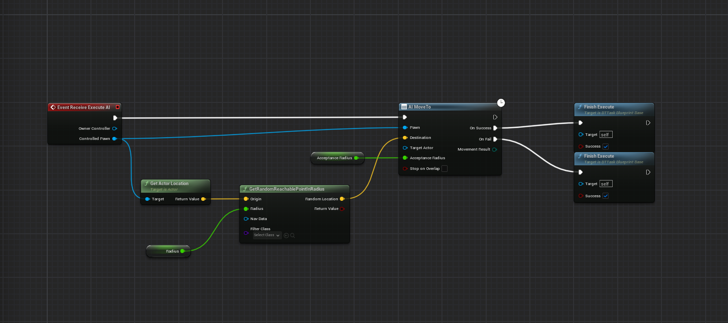Viewport: 728px width, 323px height.
Task: Click the self Target field on upper Finish Execute
Action: [x=606, y=134]
